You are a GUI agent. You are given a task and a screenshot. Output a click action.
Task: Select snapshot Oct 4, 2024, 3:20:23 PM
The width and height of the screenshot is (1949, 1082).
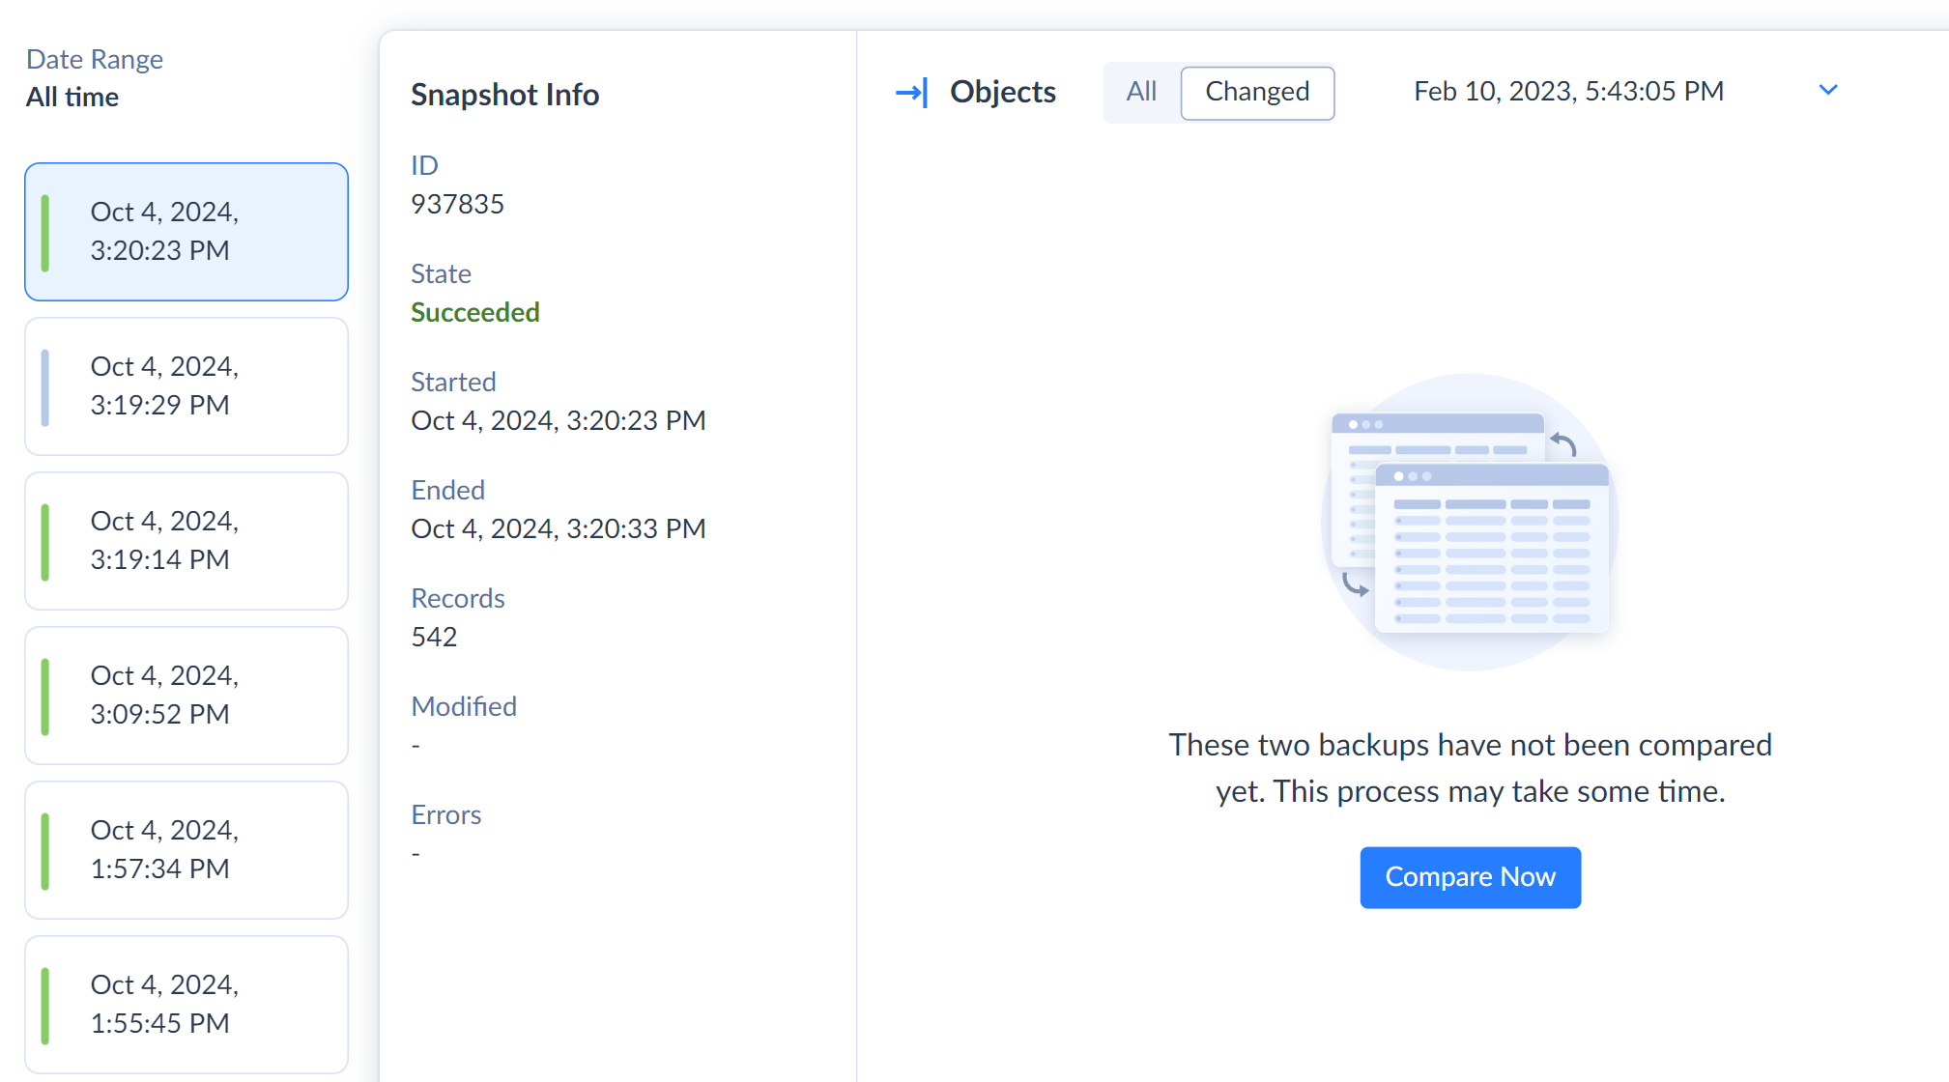(x=186, y=232)
